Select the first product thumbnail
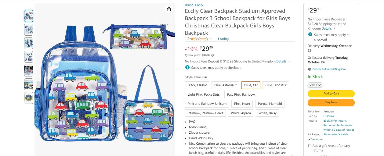This screenshot has height=156, width=384. (29, 16)
